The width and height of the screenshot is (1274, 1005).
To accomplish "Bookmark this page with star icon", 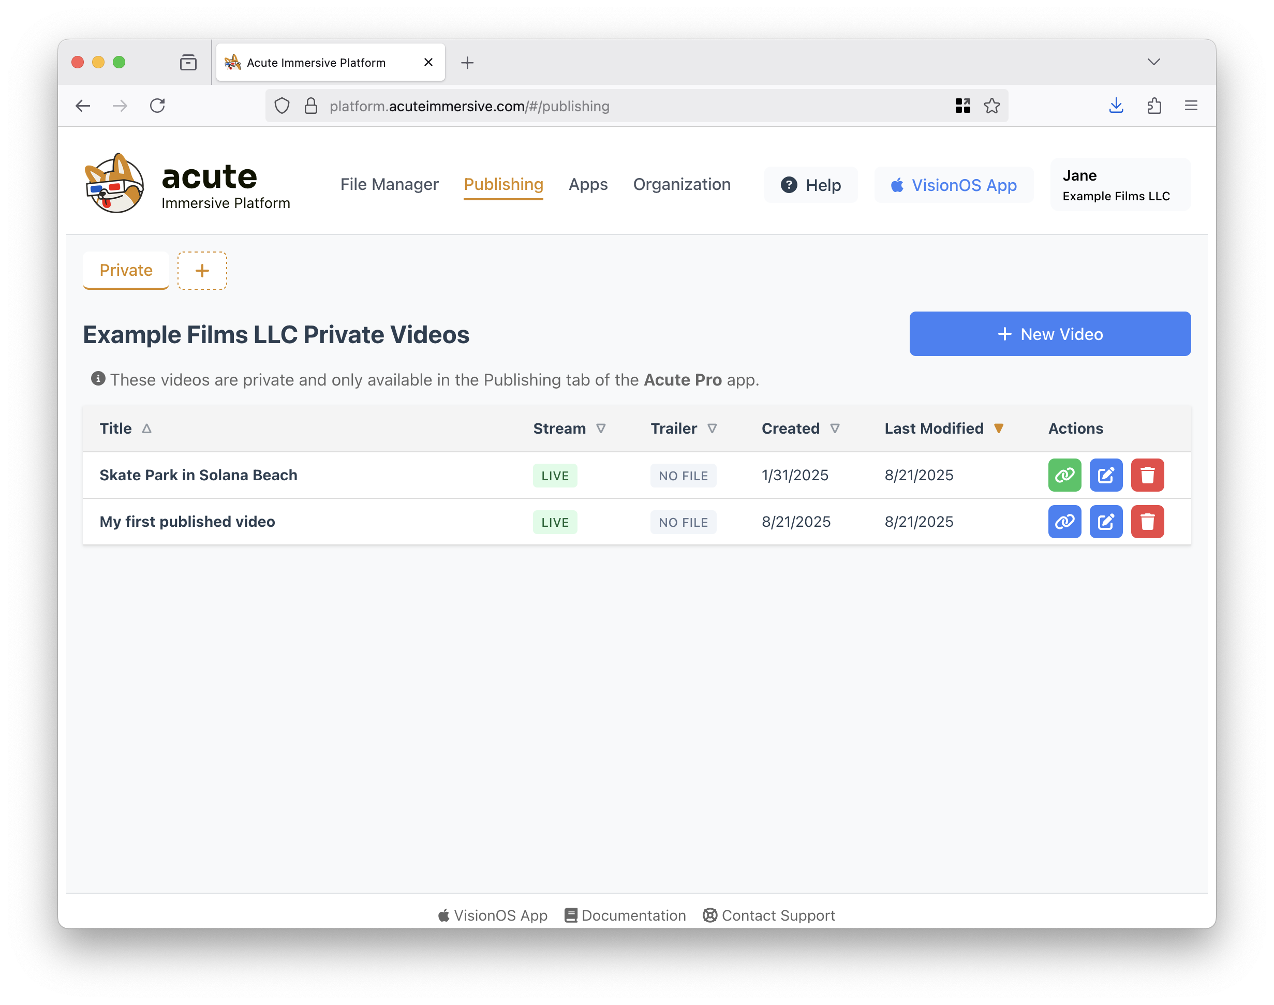I will click(x=991, y=106).
